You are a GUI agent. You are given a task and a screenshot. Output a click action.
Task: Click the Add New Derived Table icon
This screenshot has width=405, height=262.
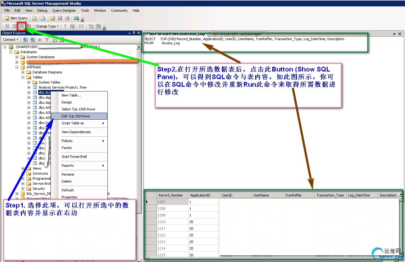click(98, 26)
